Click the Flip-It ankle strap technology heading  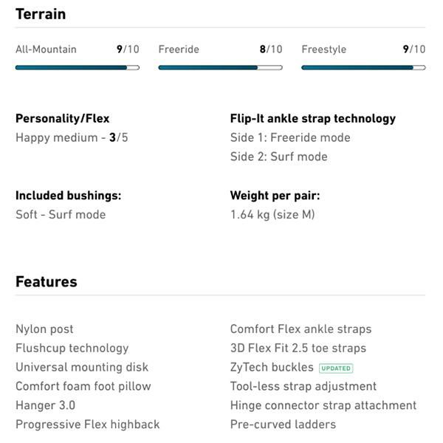point(312,118)
